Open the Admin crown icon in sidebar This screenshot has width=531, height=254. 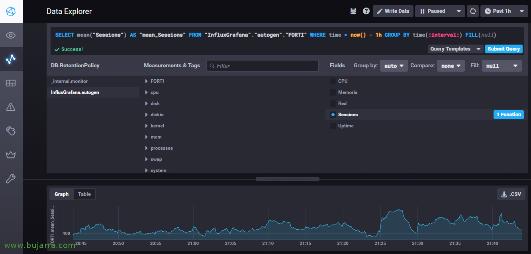pos(11,154)
